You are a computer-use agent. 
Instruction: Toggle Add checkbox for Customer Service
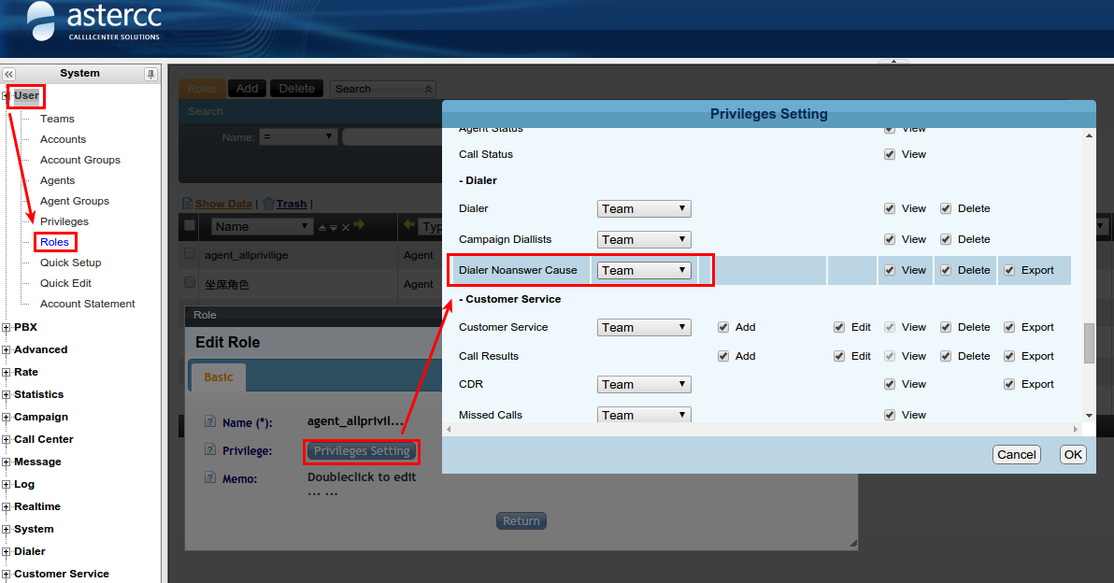tap(723, 328)
